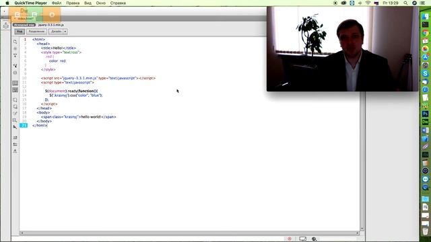Open Finder from the Dock
The width and height of the screenshot is (431, 242).
click(425, 16)
